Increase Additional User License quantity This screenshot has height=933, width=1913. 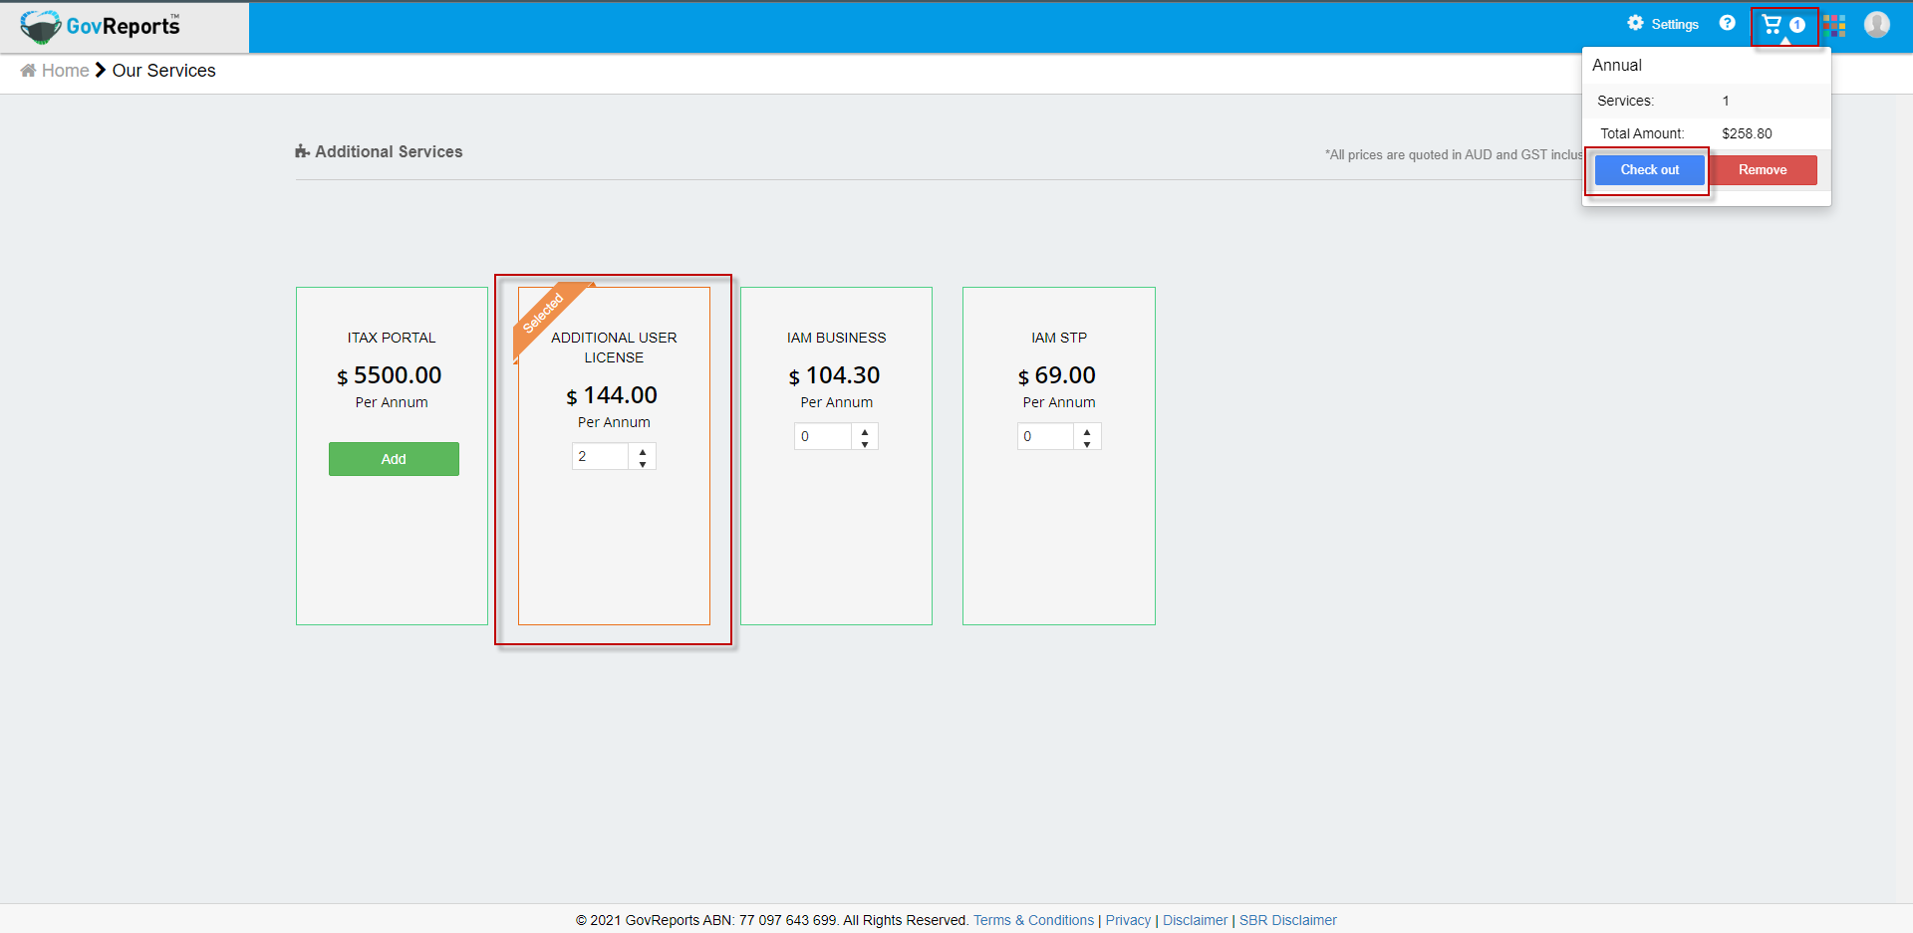[x=643, y=451]
